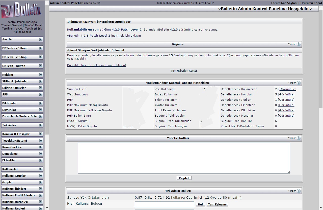Open Teşekkür Sistemi menu
The width and height of the screenshot is (323, 210).
[x=22, y=141]
